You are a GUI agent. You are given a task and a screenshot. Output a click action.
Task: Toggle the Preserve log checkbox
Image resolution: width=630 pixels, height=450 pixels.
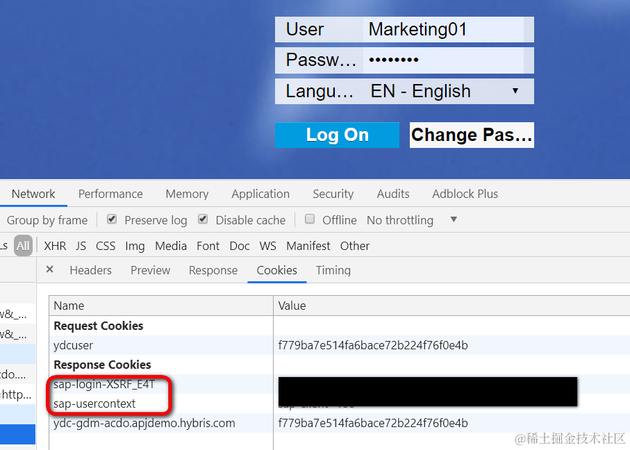112,219
